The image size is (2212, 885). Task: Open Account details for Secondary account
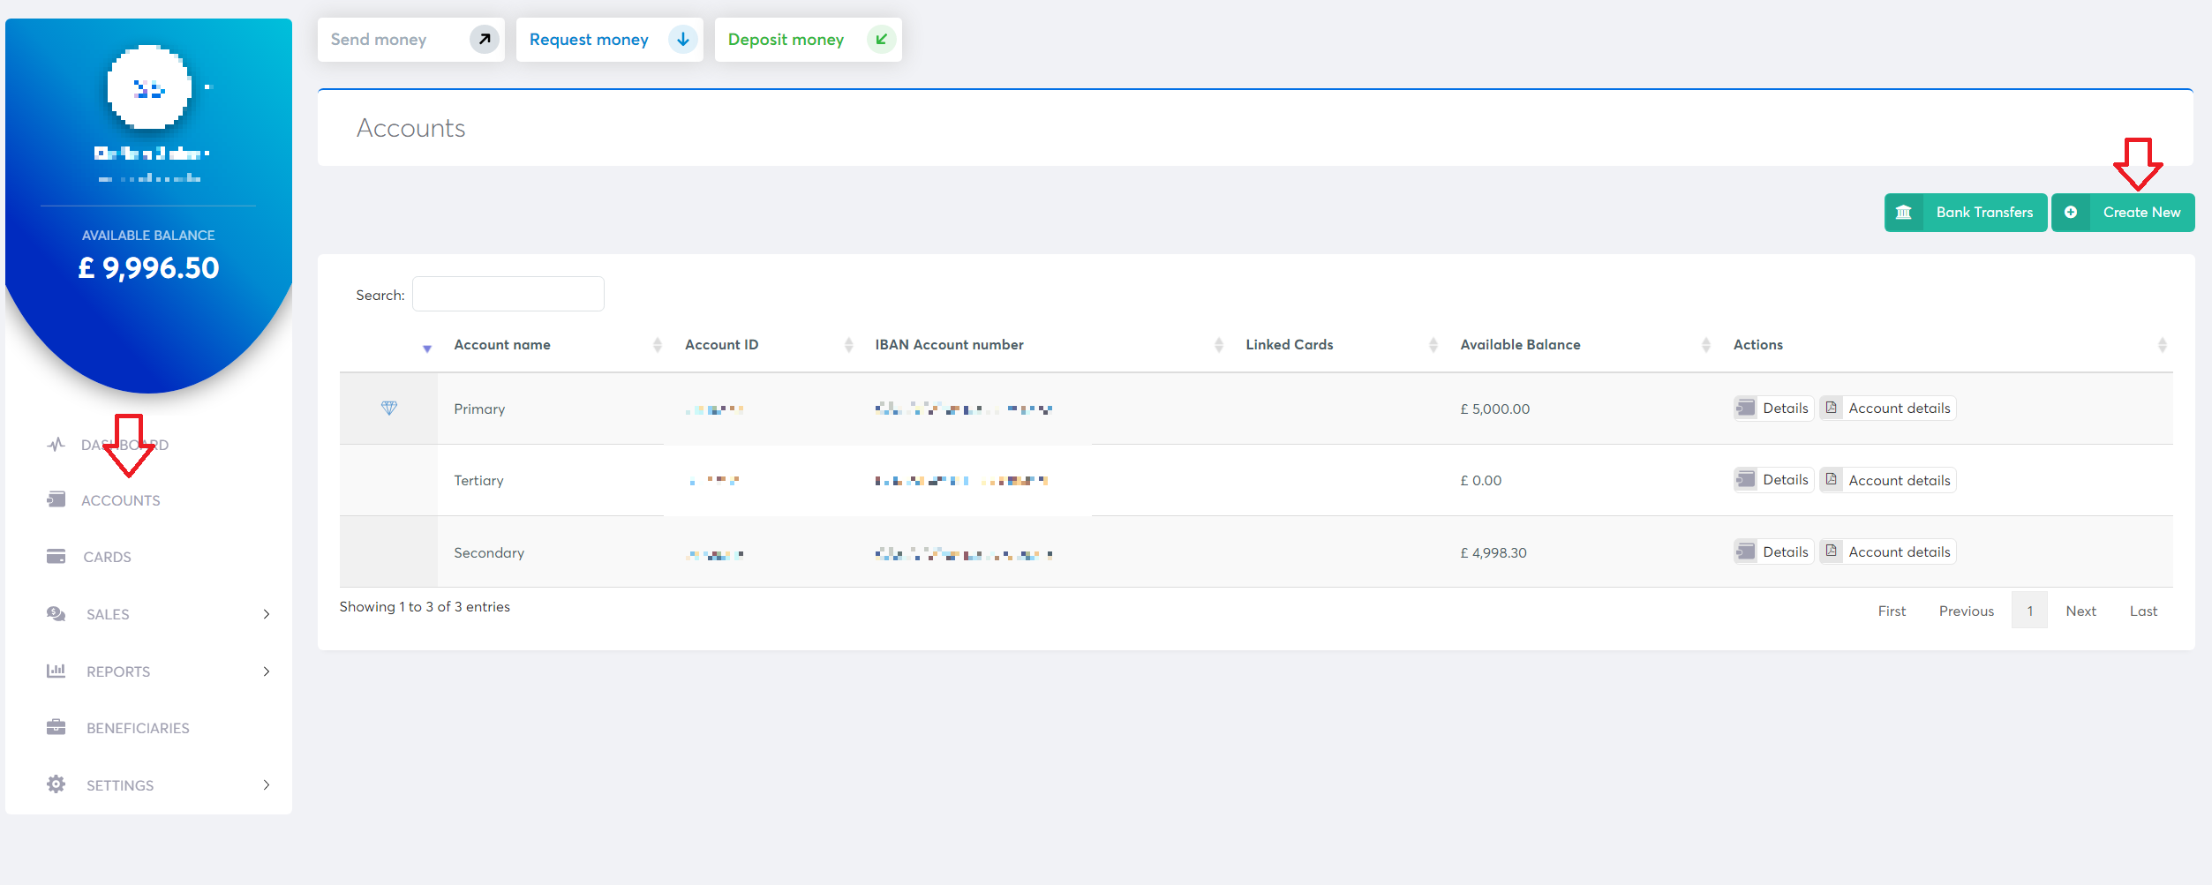[1888, 551]
